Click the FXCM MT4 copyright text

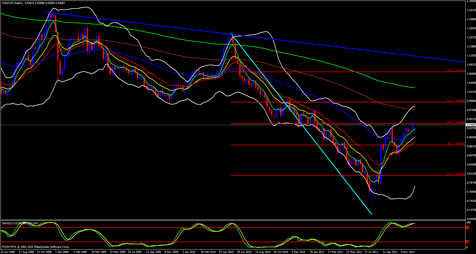[36, 247]
